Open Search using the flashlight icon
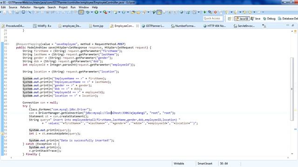The width and height of the screenshot is (298, 167). tap(144, 13)
